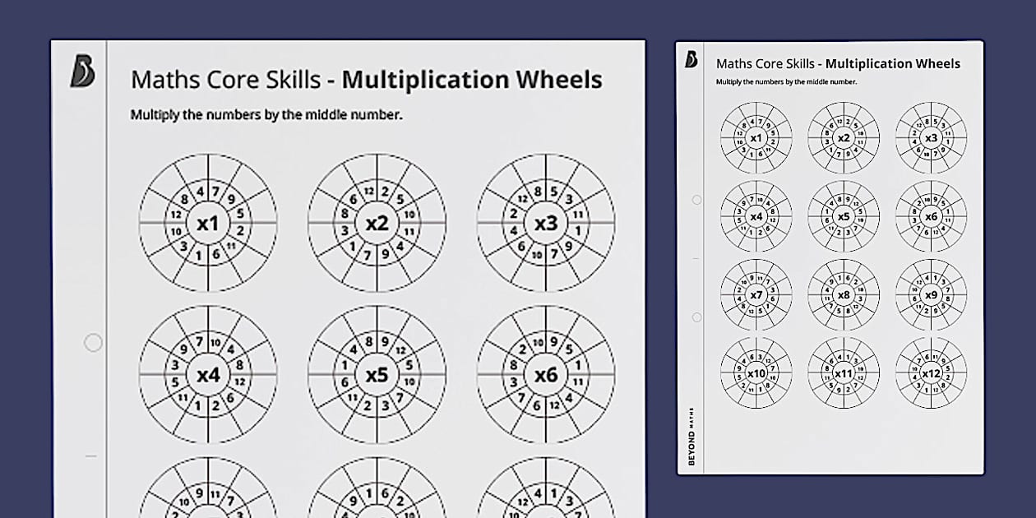Click the Multiplication Wheels bold title text
1036x518 pixels.
tap(471, 80)
